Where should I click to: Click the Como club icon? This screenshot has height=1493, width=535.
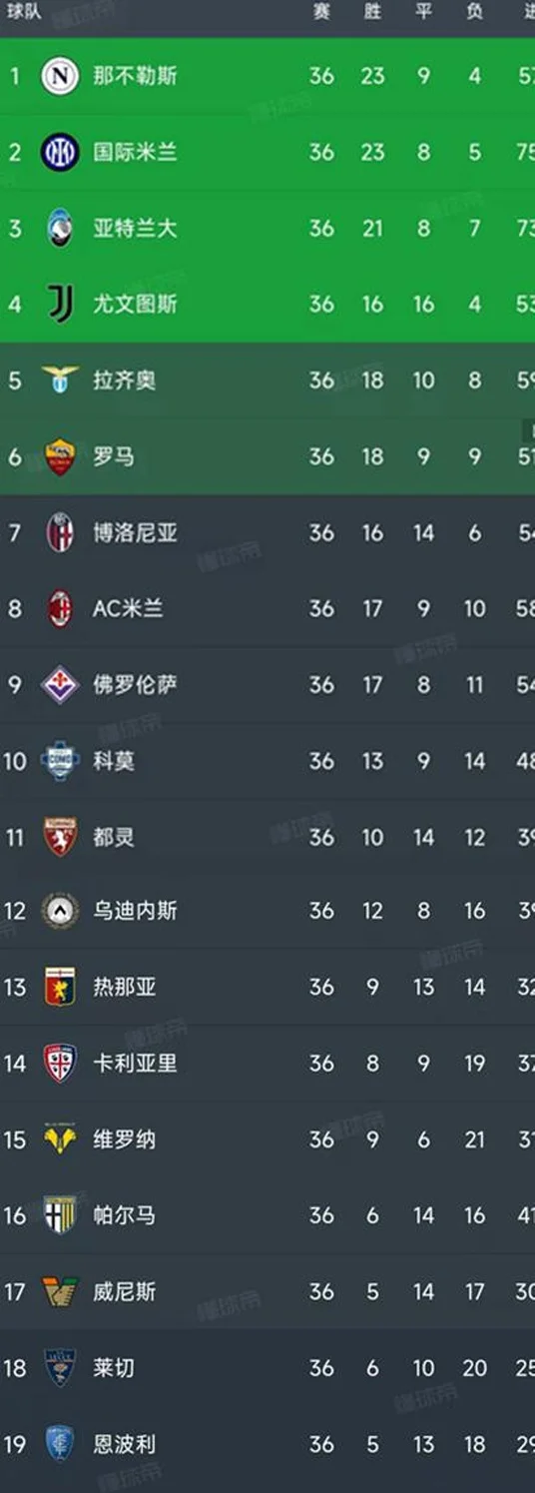(60, 760)
